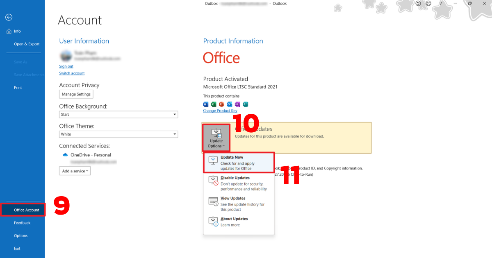Click the OneDrive cloud icon

65,155
